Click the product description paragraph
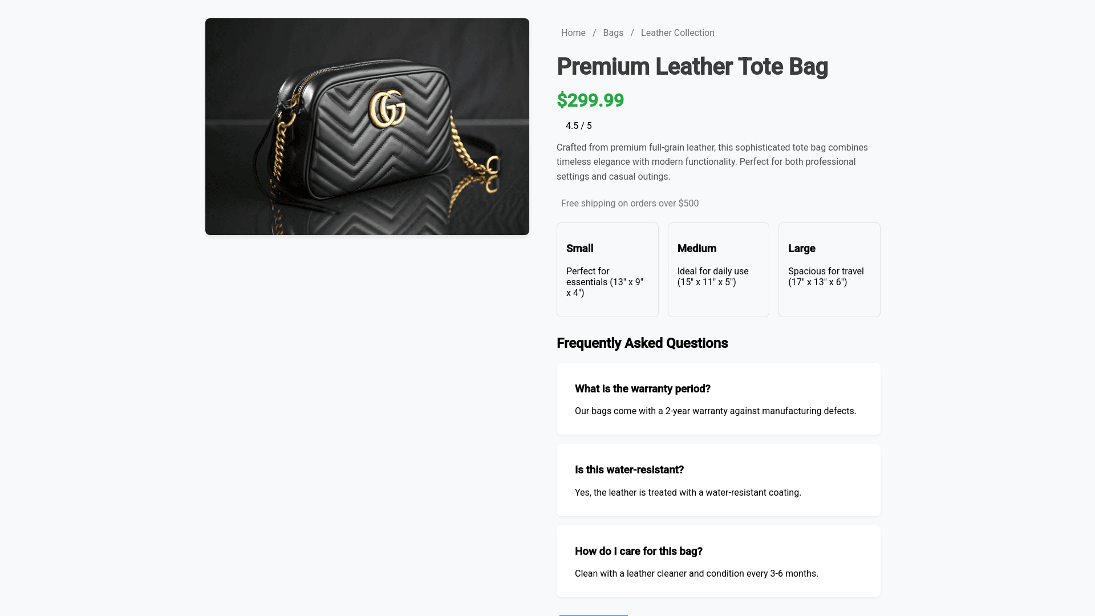The width and height of the screenshot is (1095, 616). click(712, 162)
